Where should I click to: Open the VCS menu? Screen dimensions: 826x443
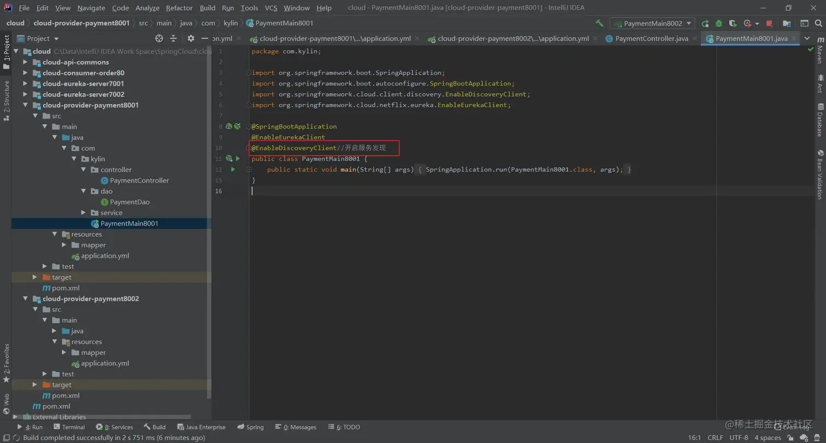(271, 8)
